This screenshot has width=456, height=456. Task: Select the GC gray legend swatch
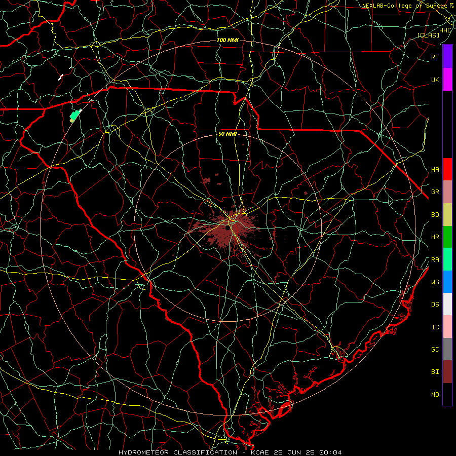447,349
